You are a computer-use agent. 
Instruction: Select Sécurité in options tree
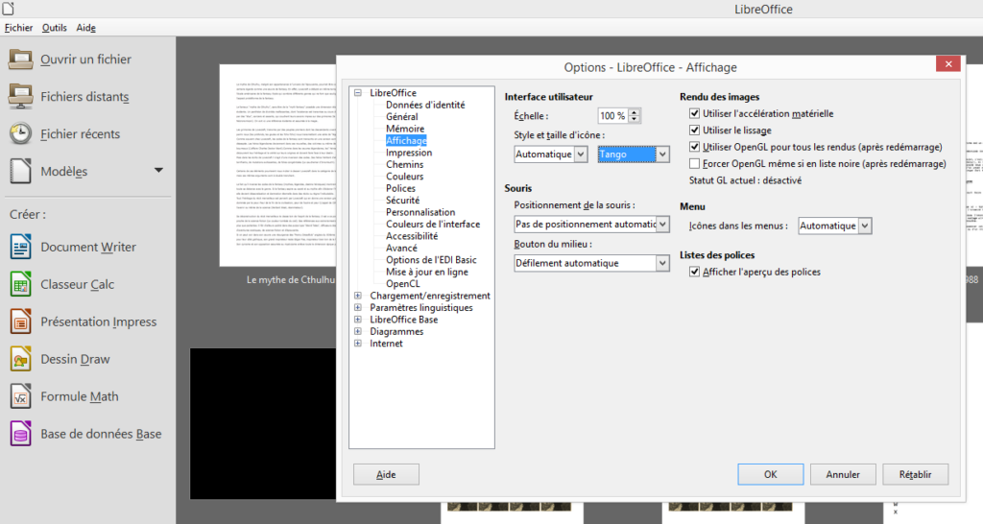[x=402, y=200]
